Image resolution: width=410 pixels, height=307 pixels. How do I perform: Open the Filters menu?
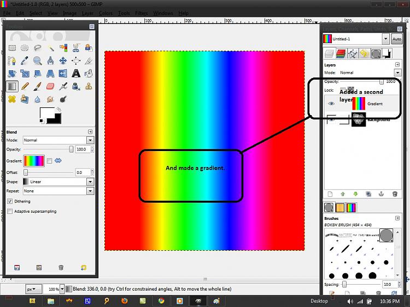[142, 13]
